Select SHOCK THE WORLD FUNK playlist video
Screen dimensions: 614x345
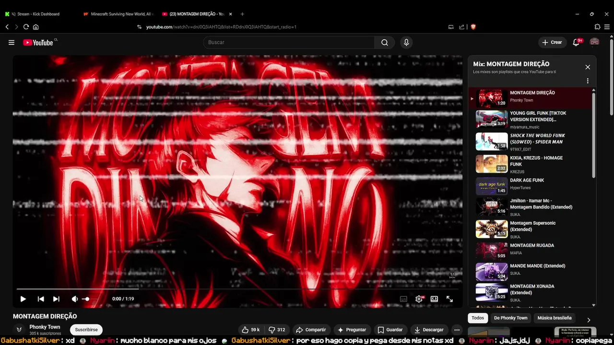(530, 142)
